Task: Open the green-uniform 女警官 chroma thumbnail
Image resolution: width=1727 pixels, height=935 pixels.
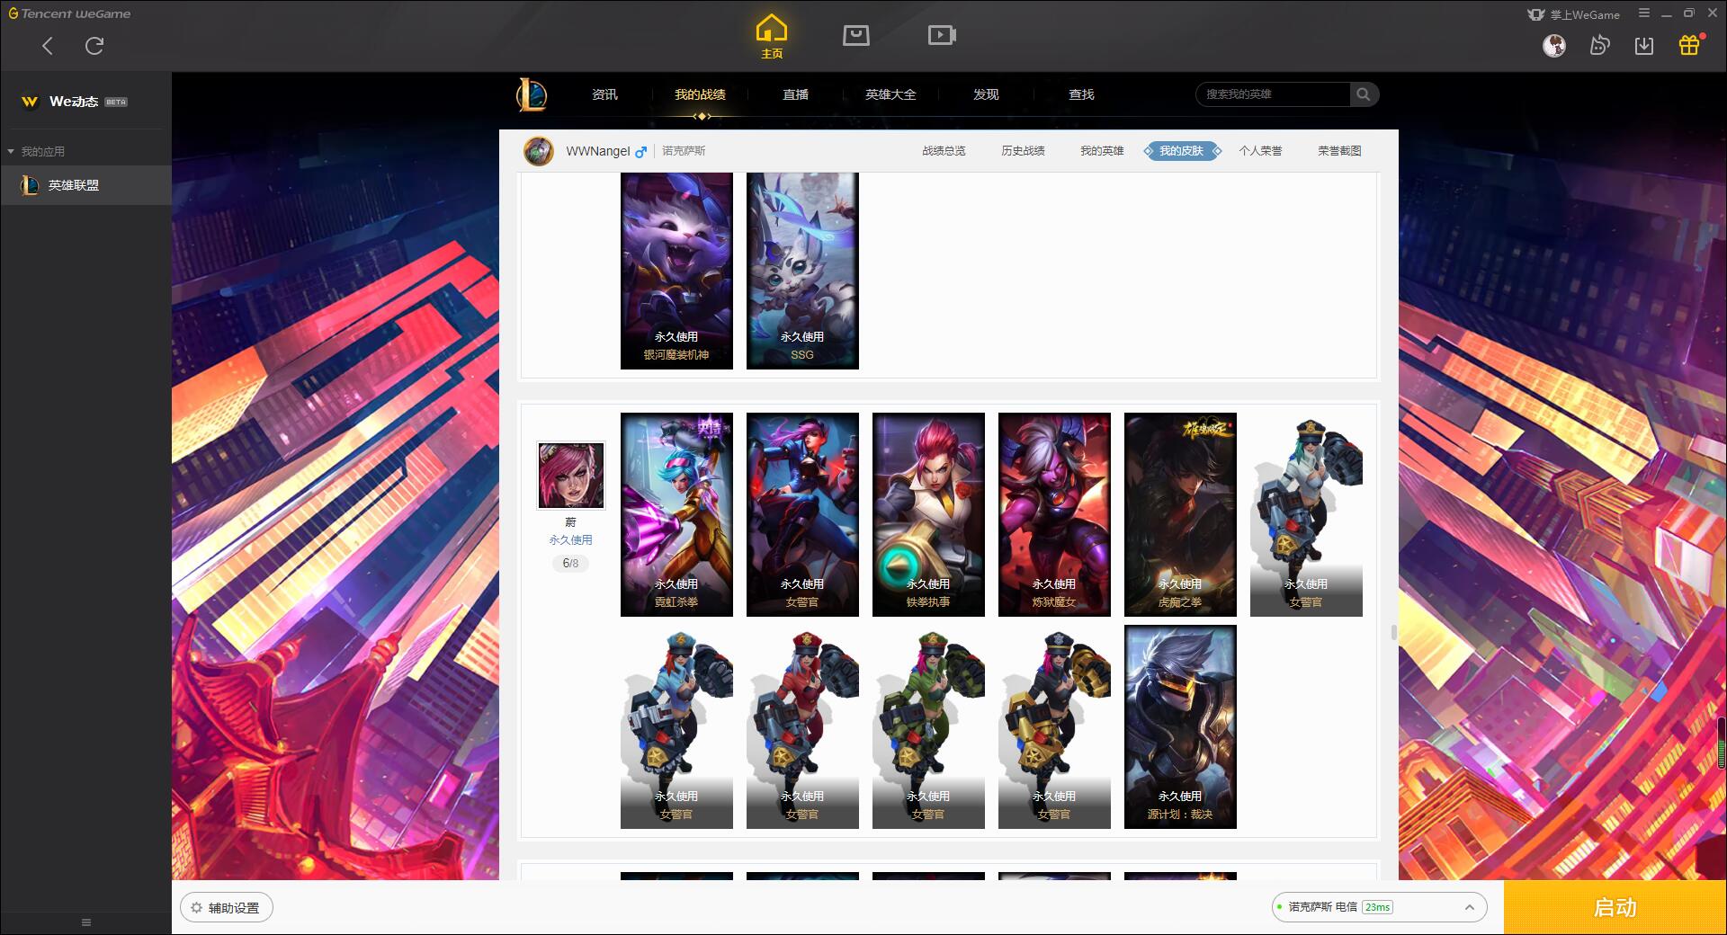Action: coord(928,726)
